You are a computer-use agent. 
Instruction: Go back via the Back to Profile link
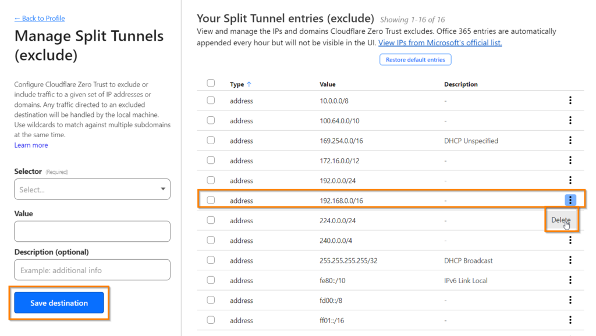tap(40, 18)
